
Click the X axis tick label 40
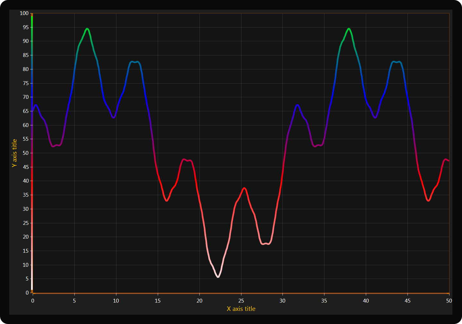pyautogui.click(x=366, y=301)
